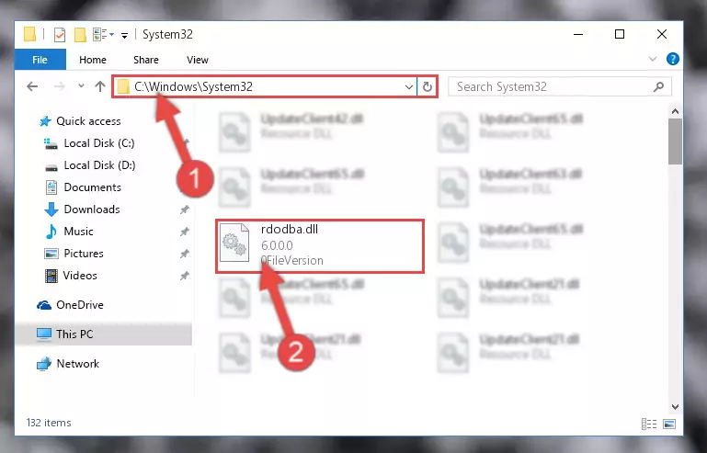Open the Share ribbon tab
Image resolution: width=707 pixels, height=453 pixels.
[145, 60]
